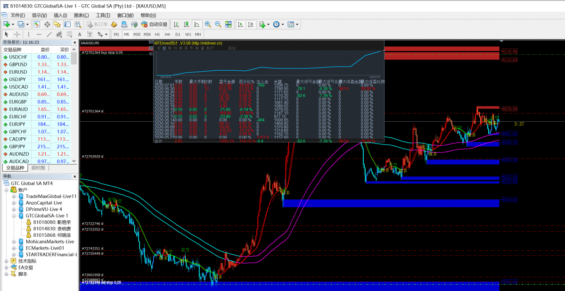Switch to the 即时图 tab

click(x=38, y=168)
